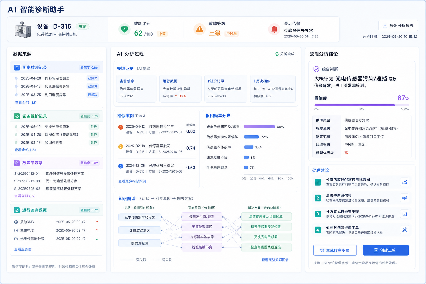Viewport: 426px width, 284px height.
Task: Select the 运行数据 evidence card
Action: [180, 89]
